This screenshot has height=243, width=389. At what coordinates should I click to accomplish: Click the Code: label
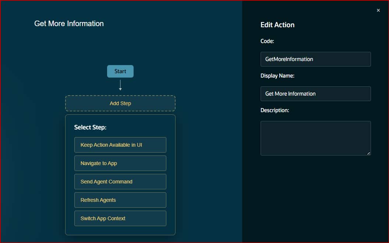(267, 41)
